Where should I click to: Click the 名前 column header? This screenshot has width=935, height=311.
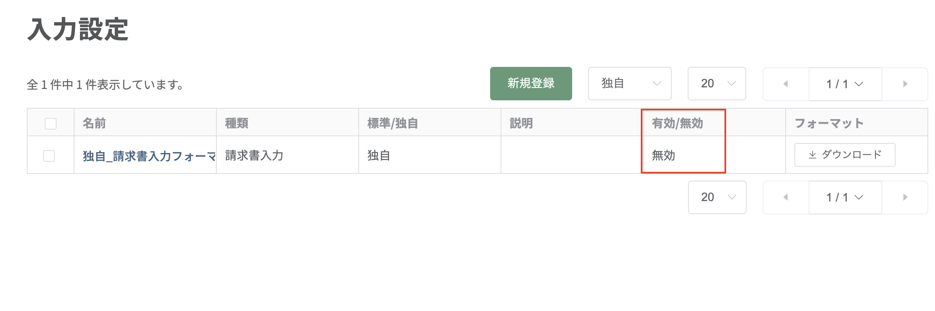coord(94,123)
